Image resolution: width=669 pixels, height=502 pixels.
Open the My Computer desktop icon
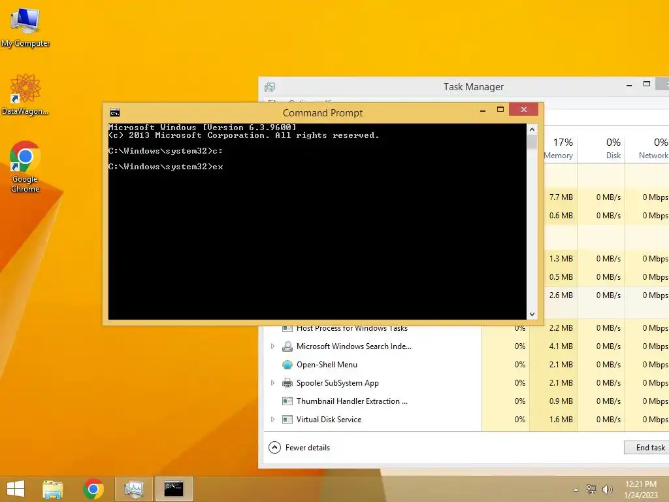25,25
